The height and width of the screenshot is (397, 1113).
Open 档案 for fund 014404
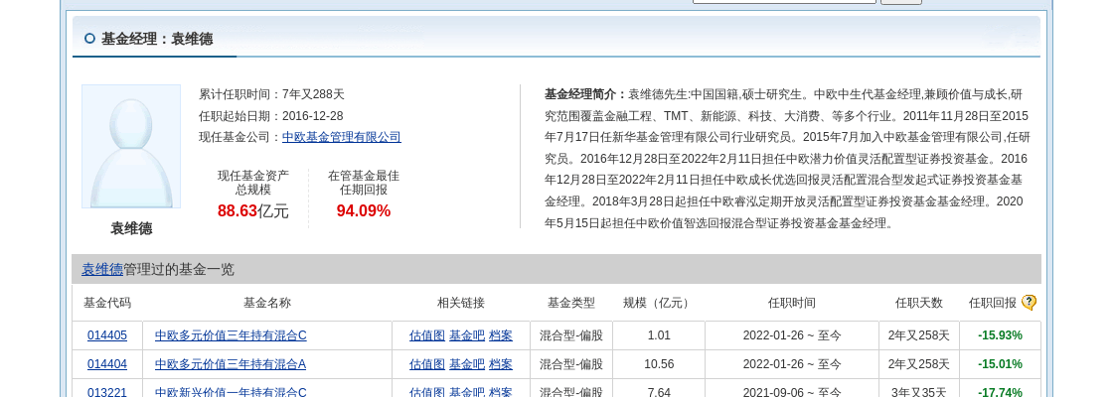click(x=501, y=364)
